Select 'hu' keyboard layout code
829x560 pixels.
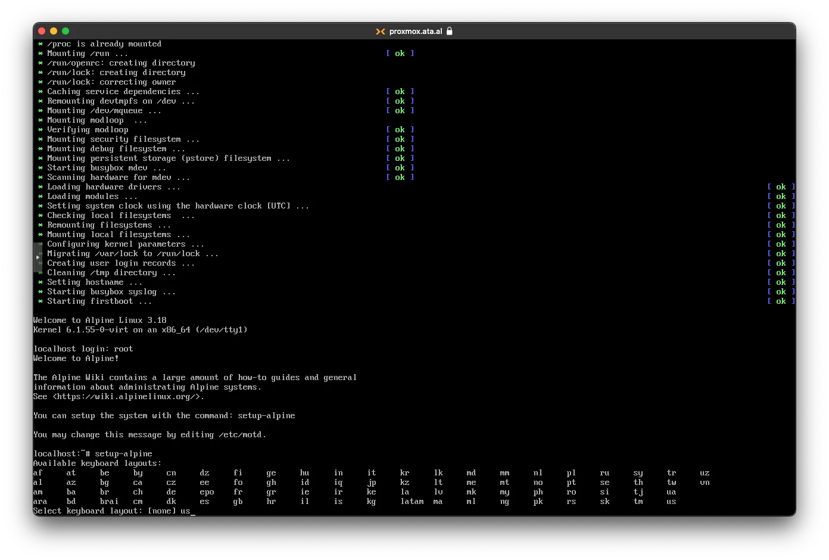(x=305, y=473)
